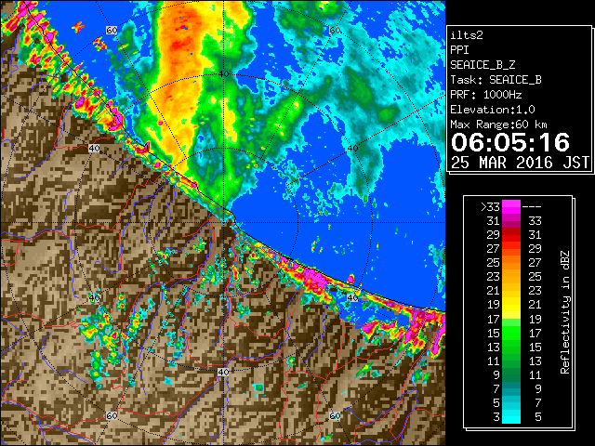Click the yellow legend band next to 19
Screen dimensions: 595x446
511,305
